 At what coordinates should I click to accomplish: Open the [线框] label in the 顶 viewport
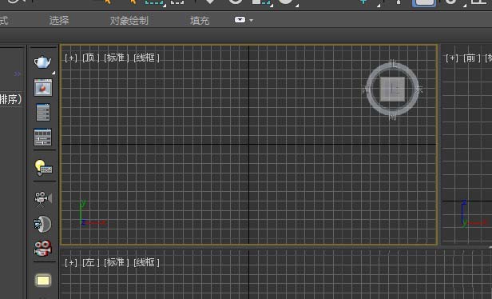pyautogui.click(x=146, y=58)
